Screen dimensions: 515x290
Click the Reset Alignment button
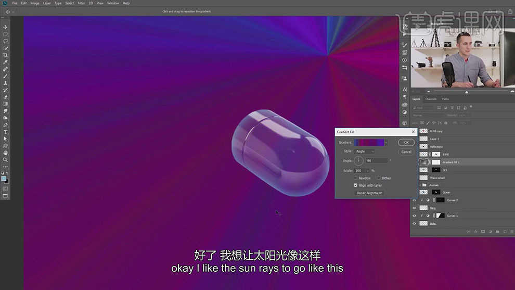369,193
